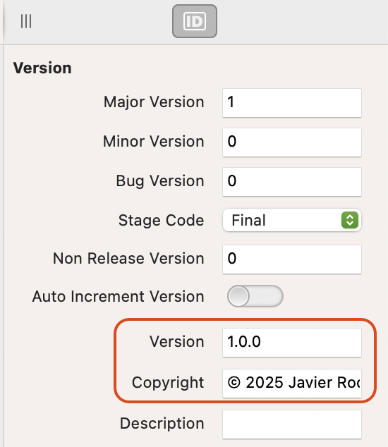Click the three vertical bars handle icon
The image size is (388, 447).
[26, 21]
